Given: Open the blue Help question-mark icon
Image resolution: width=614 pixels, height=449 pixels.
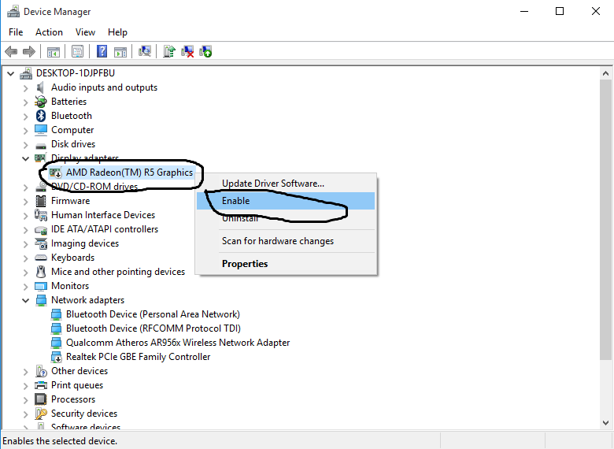Looking at the screenshot, I should [102, 51].
